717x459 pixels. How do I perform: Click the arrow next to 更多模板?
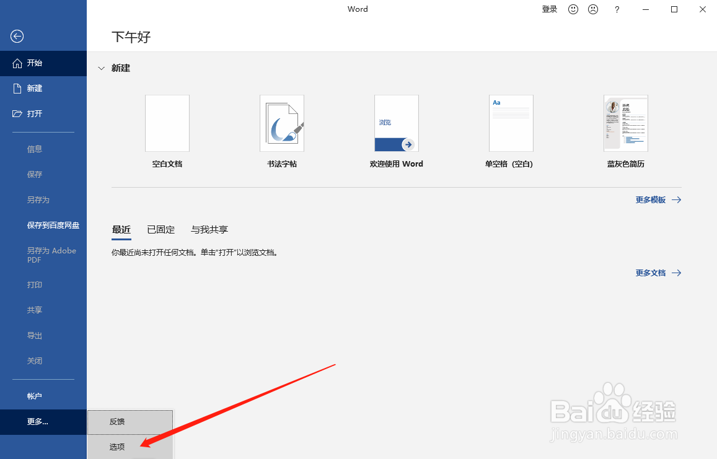pos(676,200)
